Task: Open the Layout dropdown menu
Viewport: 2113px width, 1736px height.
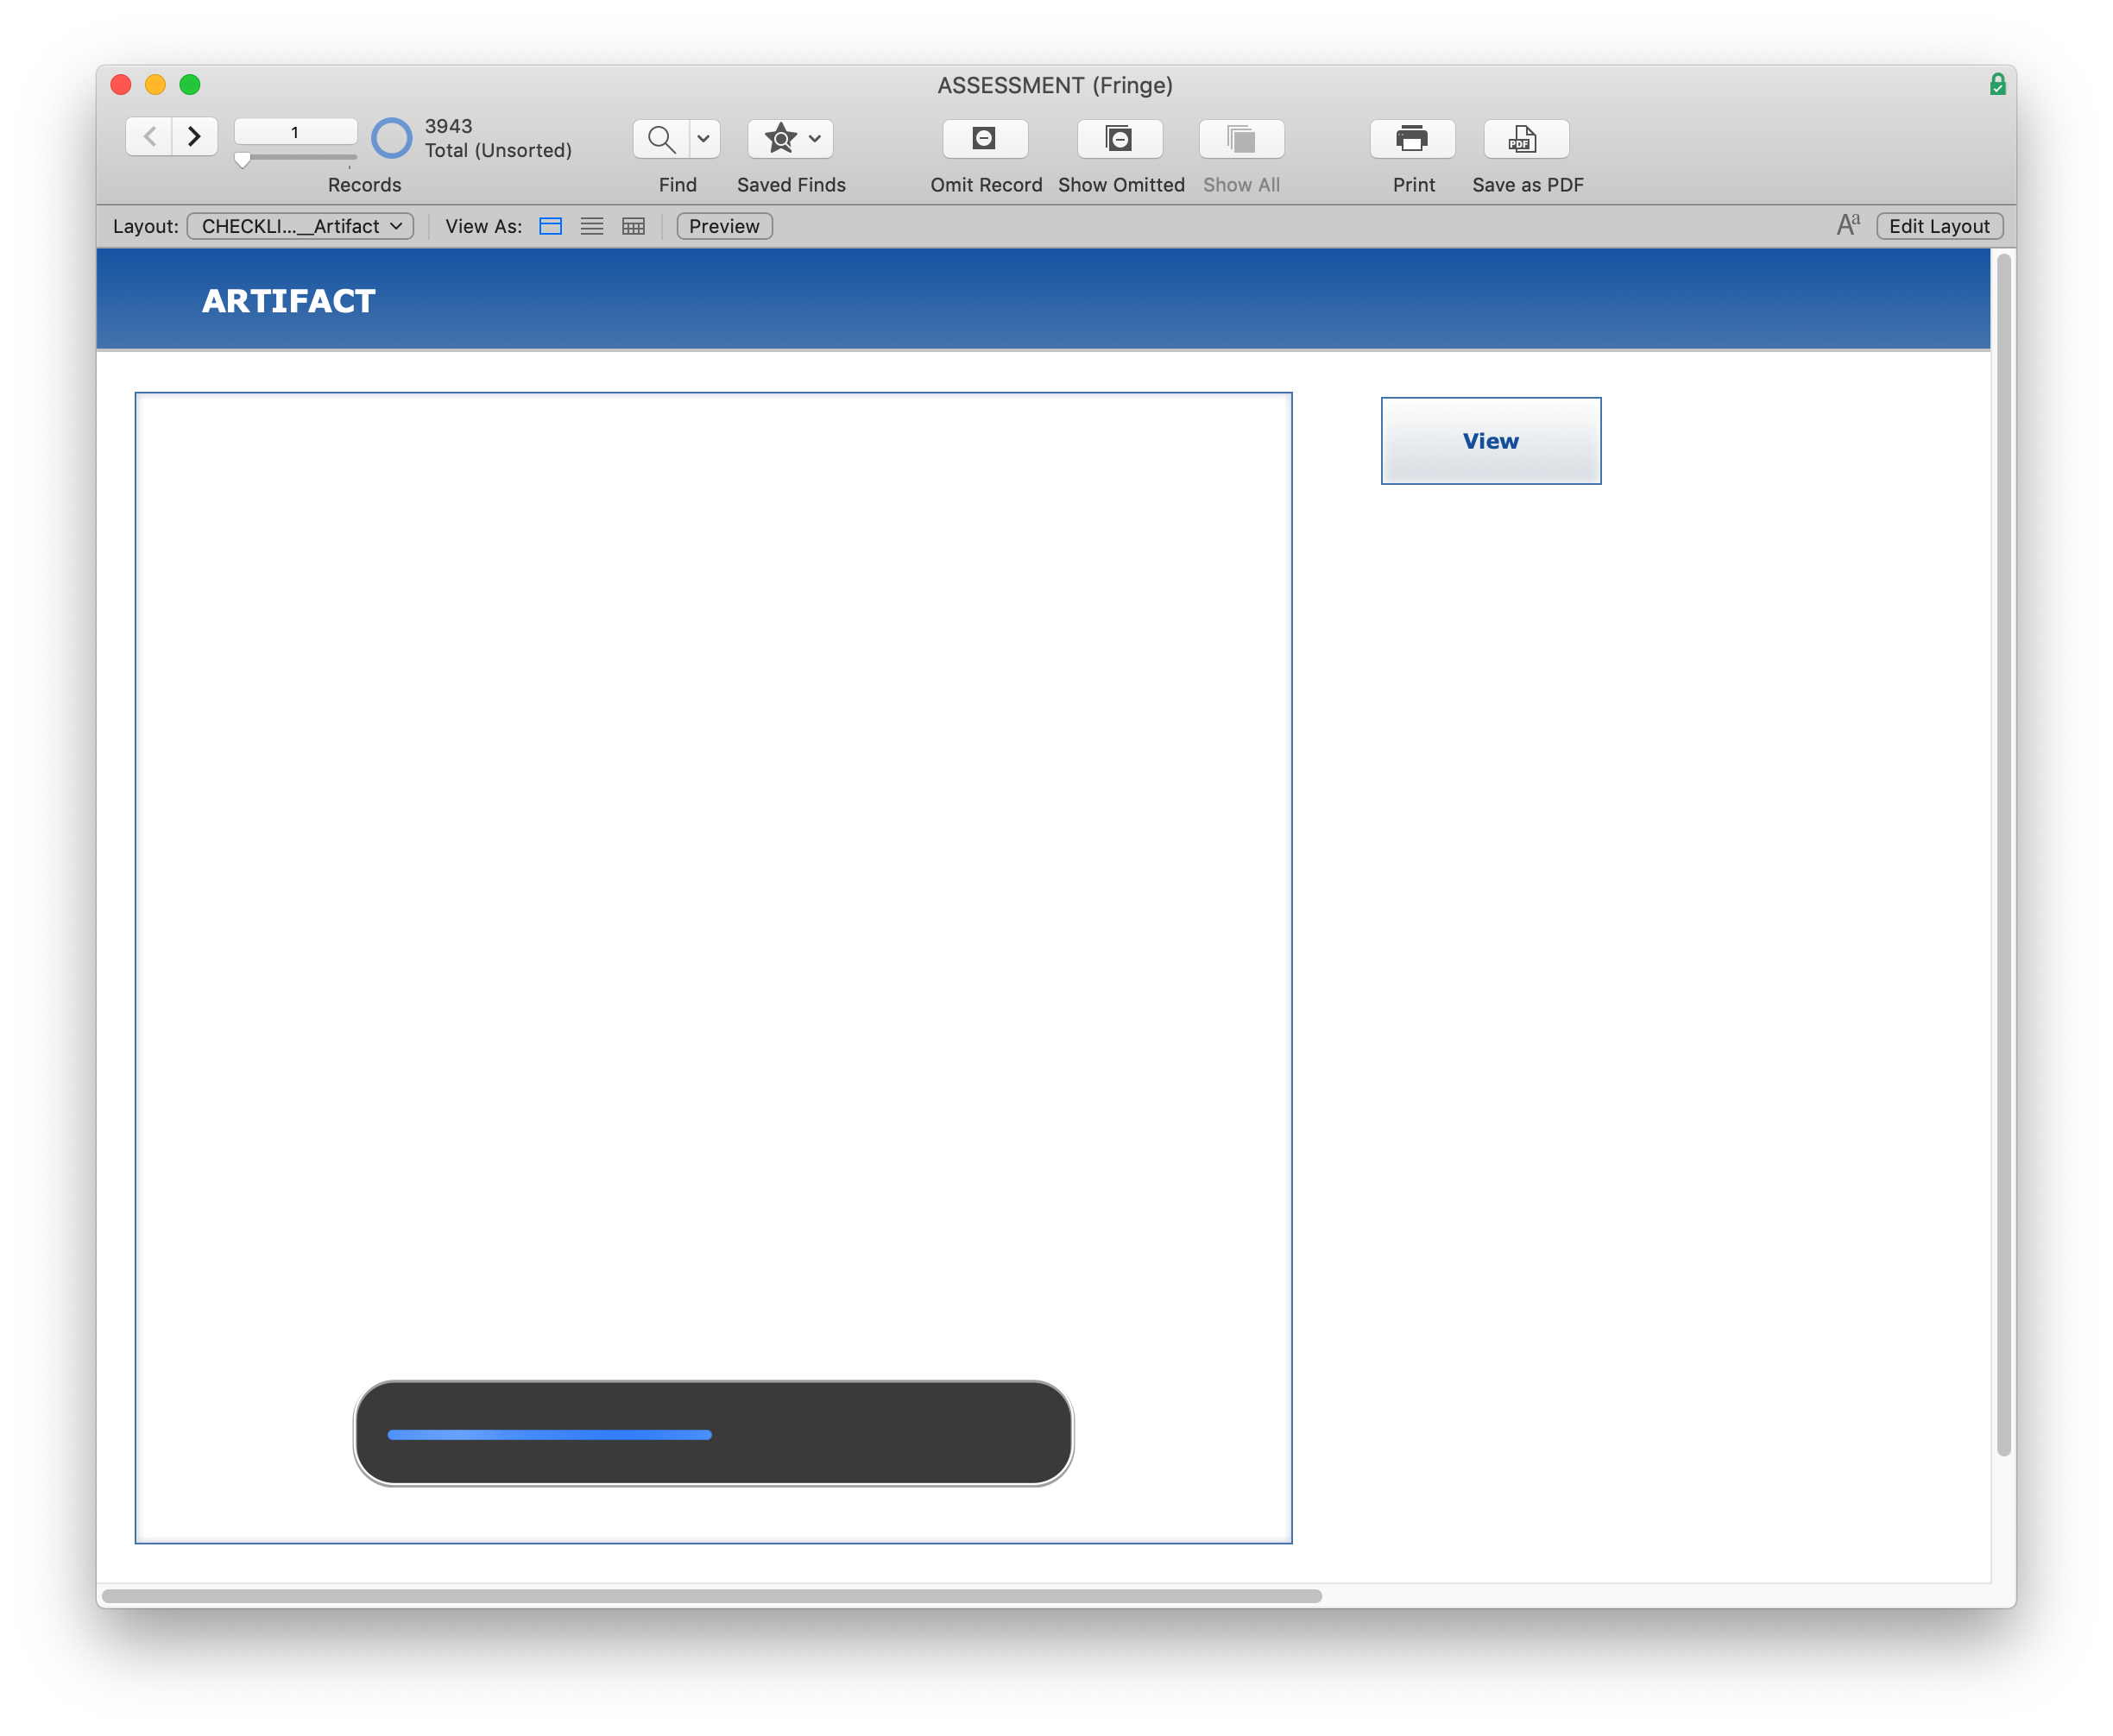Action: (300, 226)
